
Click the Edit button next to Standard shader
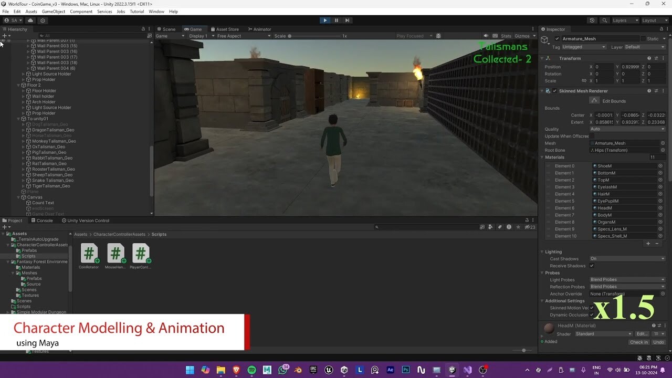642,333
